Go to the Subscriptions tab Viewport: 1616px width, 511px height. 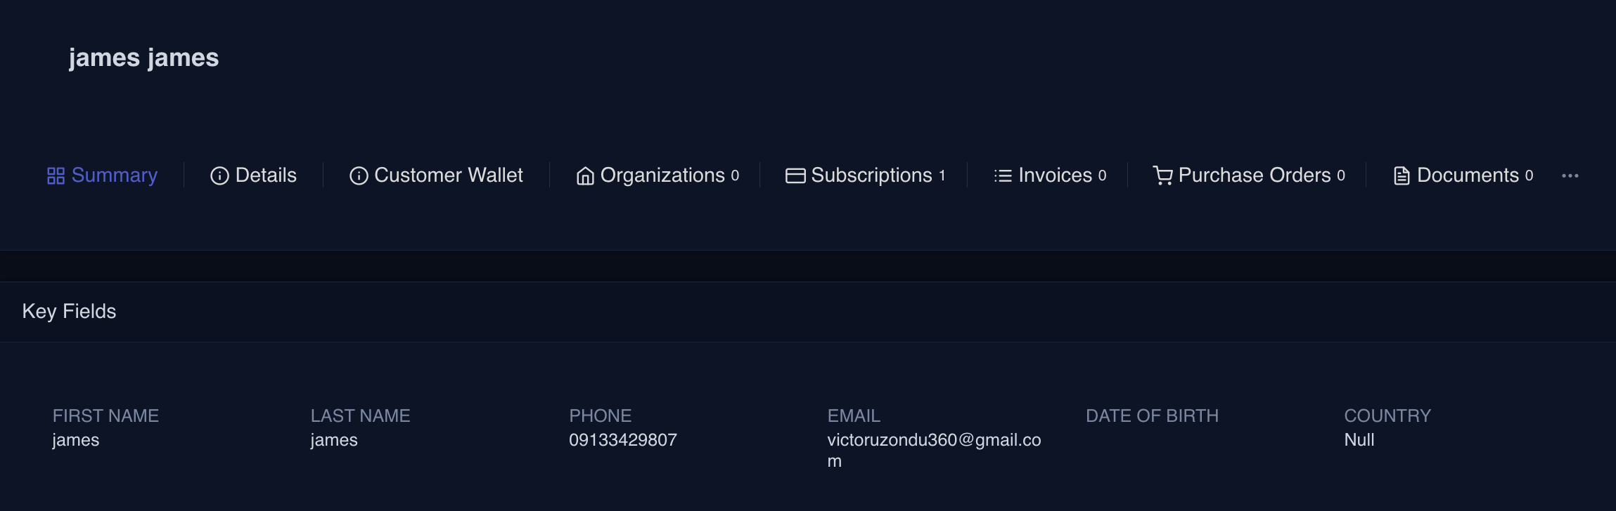(871, 175)
